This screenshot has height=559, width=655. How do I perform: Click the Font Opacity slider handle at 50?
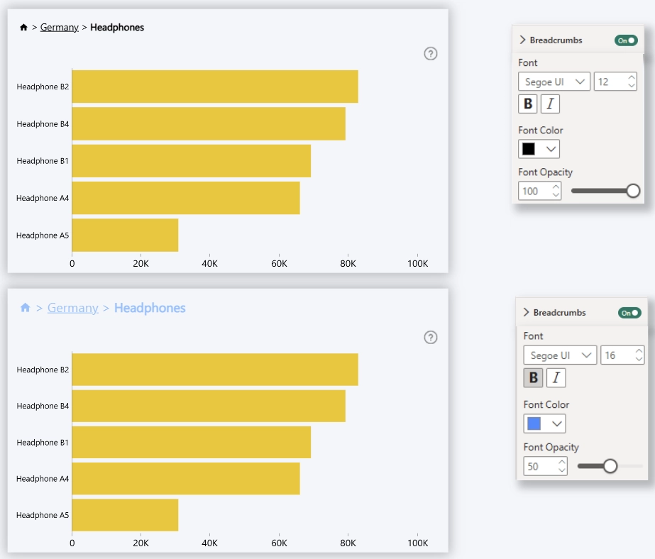(x=609, y=466)
